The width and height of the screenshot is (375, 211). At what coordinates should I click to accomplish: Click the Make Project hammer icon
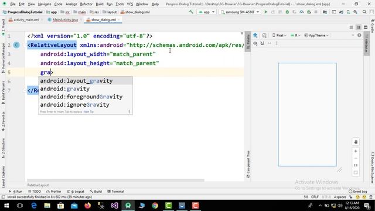click(191, 12)
